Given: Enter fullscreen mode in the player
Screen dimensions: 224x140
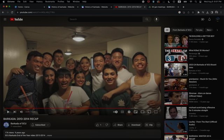Looking at the screenshot, I should click(x=155, y=112).
